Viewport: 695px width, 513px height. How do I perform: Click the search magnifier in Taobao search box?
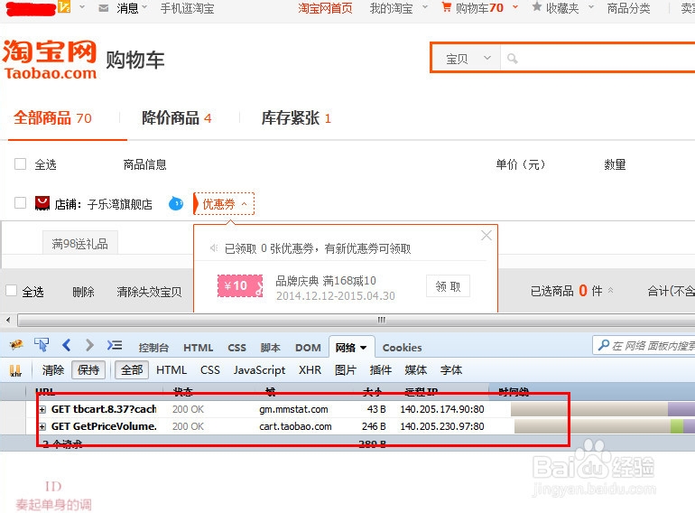pyautogui.click(x=513, y=59)
